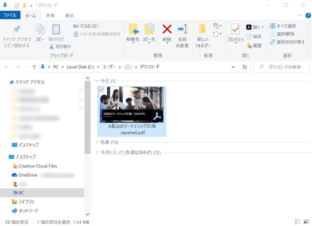Click ダウンロード in the address breadcrumb
Screen dimensions: 312x226
(x=150, y=67)
